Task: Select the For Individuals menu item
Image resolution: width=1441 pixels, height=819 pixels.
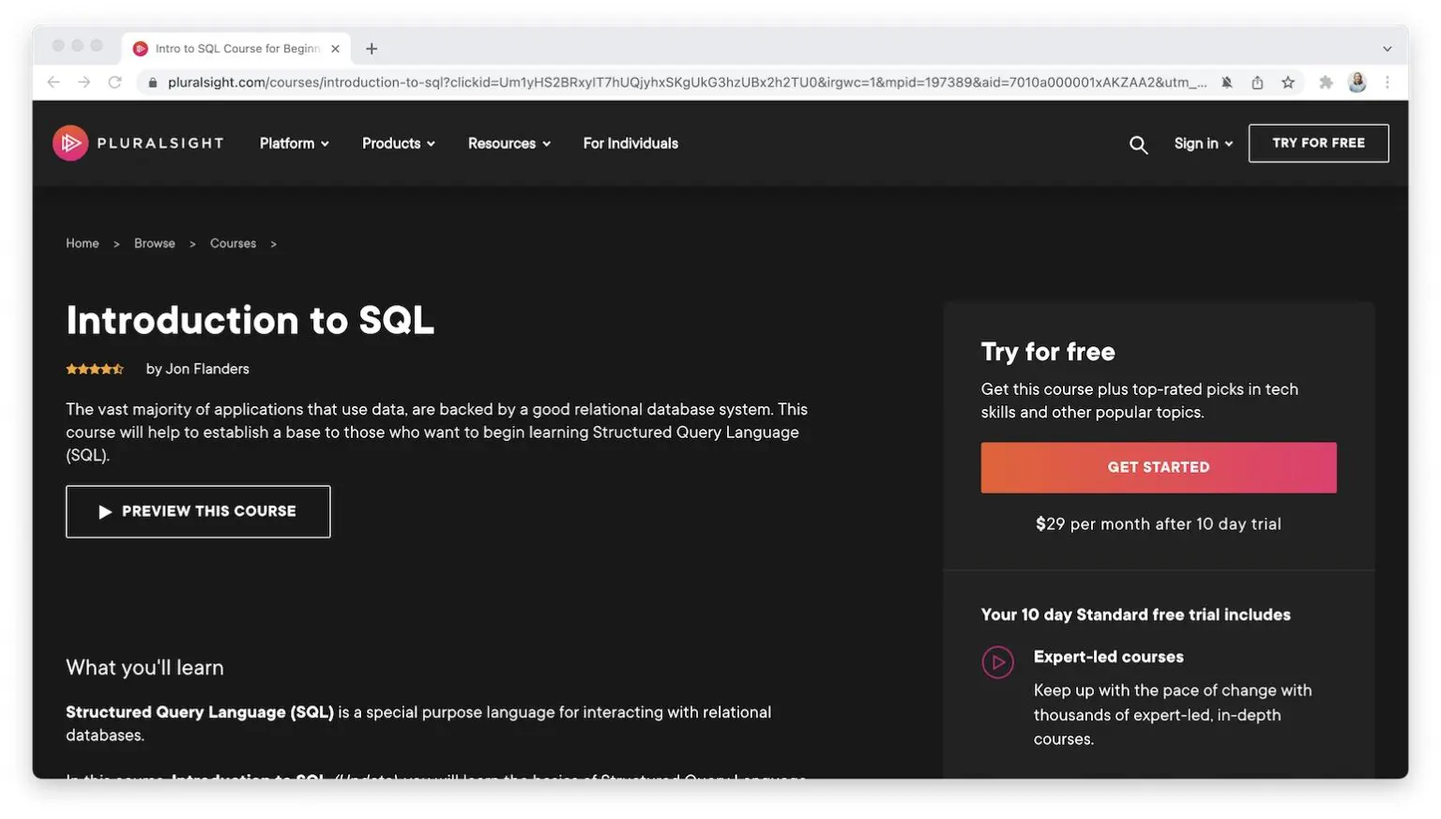Action: click(x=629, y=143)
